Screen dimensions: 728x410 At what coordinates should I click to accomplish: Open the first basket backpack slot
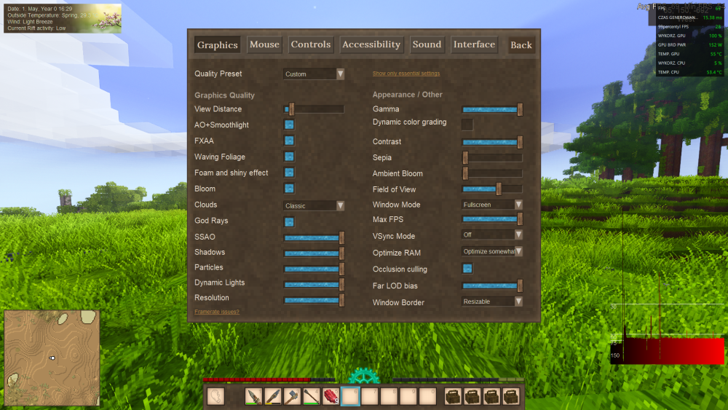(453, 397)
